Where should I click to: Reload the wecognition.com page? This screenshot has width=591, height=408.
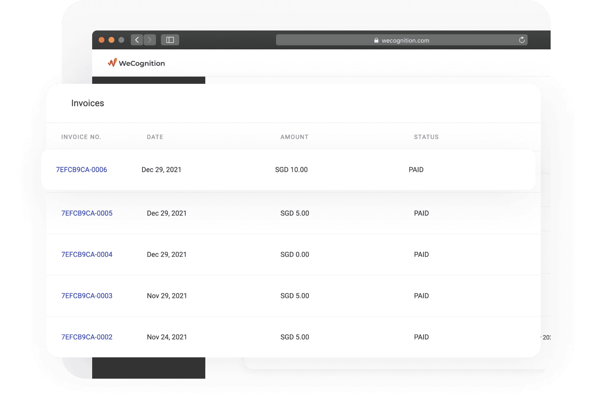[522, 40]
